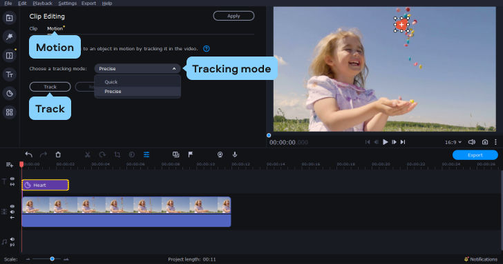Switch to the Motion tab
Image resolution: width=503 pixels, height=264 pixels.
[x=55, y=28]
